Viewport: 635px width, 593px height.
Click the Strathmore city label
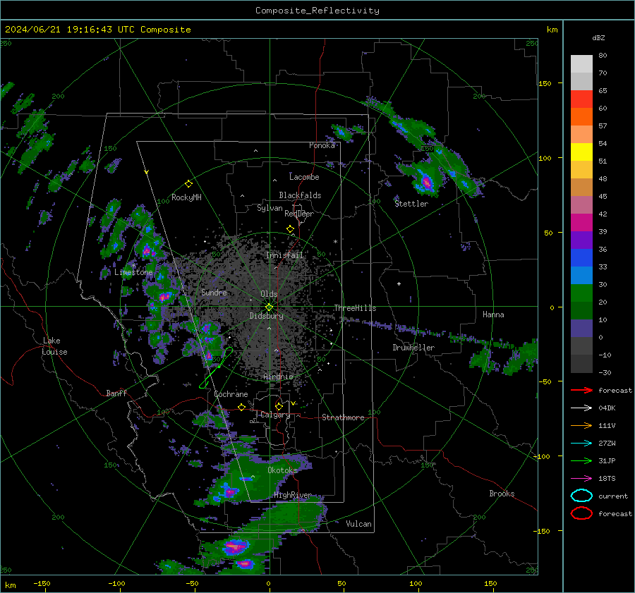click(x=343, y=417)
